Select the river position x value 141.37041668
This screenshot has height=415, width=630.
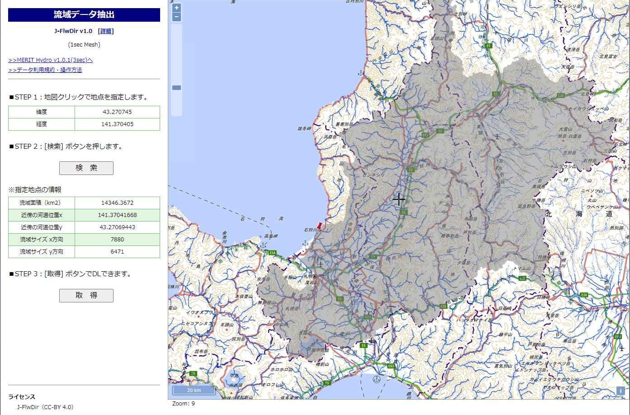pos(117,215)
